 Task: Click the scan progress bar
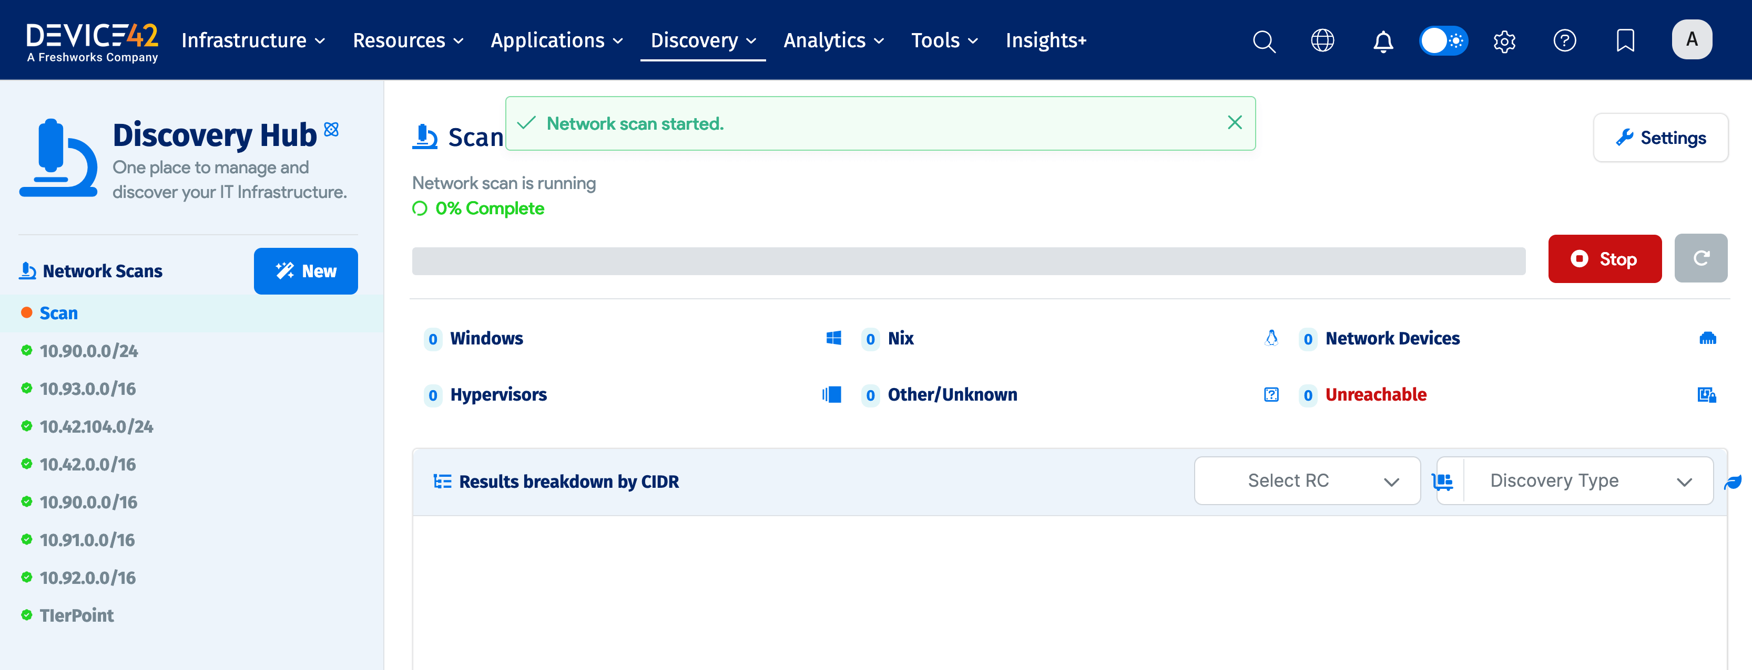click(968, 261)
